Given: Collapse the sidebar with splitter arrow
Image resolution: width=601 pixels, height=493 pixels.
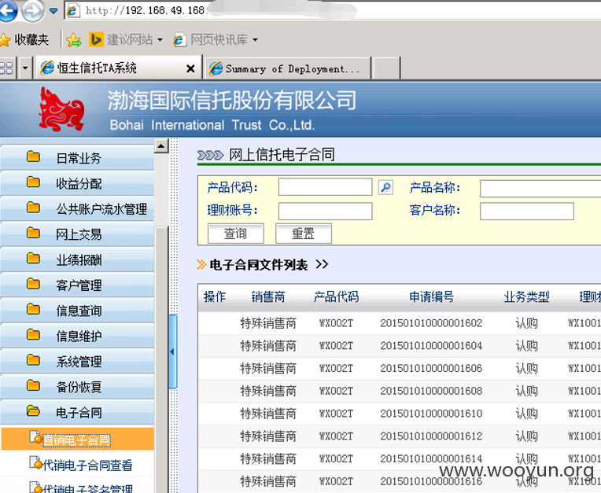Looking at the screenshot, I should click(x=172, y=351).
